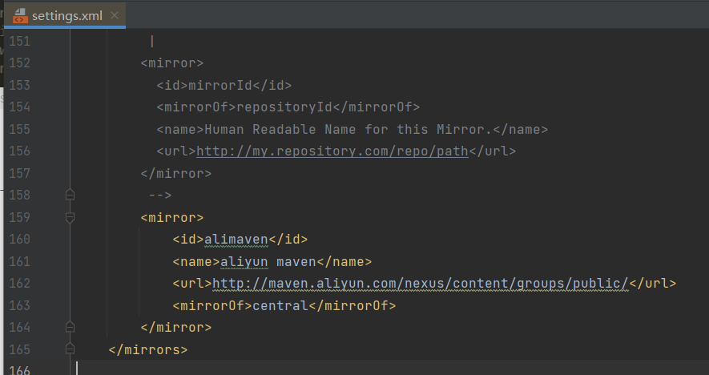Image resolution: width=709 pixels, height=375 pixels.
Task: Click the XML file icon on settings.xml tab
Action: coord(20,16)
